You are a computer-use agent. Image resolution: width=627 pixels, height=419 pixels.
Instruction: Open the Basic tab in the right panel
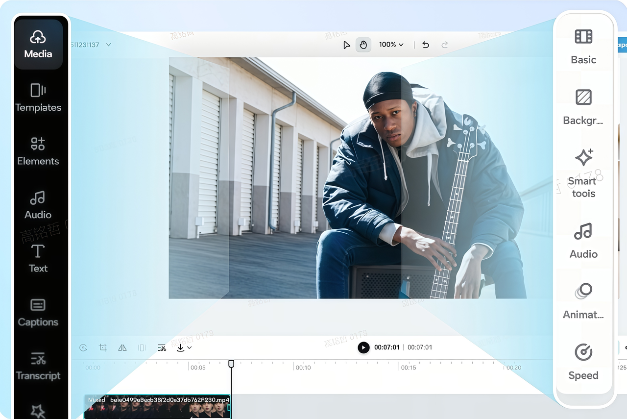(x=583, y=45)
